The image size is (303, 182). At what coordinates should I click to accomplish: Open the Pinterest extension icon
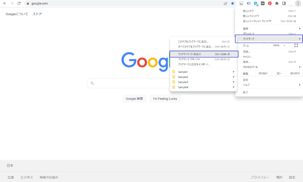pyautogui.click(x=269, y=3)
